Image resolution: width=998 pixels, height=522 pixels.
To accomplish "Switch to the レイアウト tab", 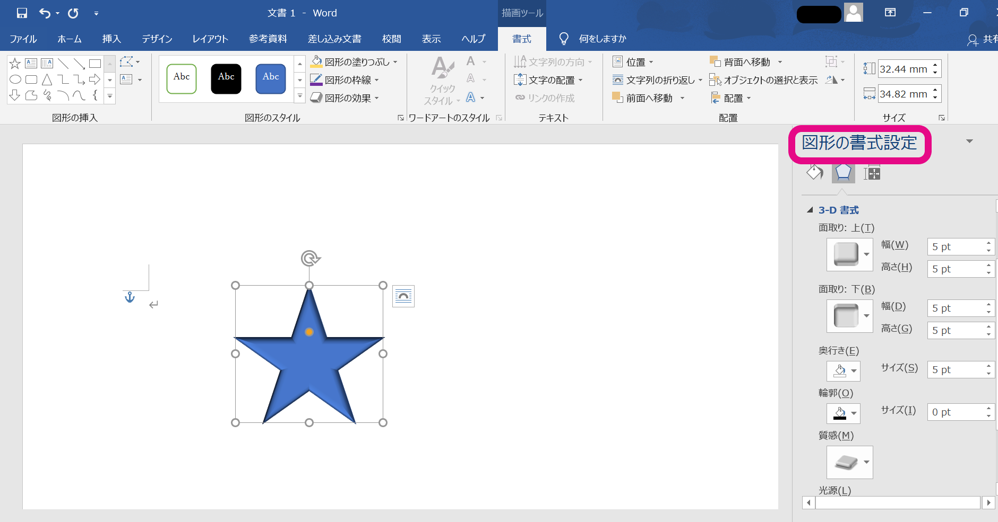I will [210, 39].
